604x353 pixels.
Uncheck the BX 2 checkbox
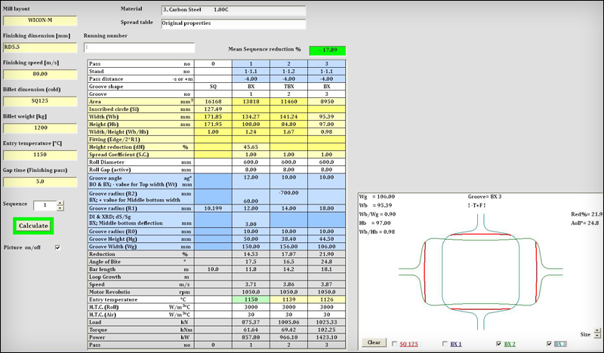[499, 344]
